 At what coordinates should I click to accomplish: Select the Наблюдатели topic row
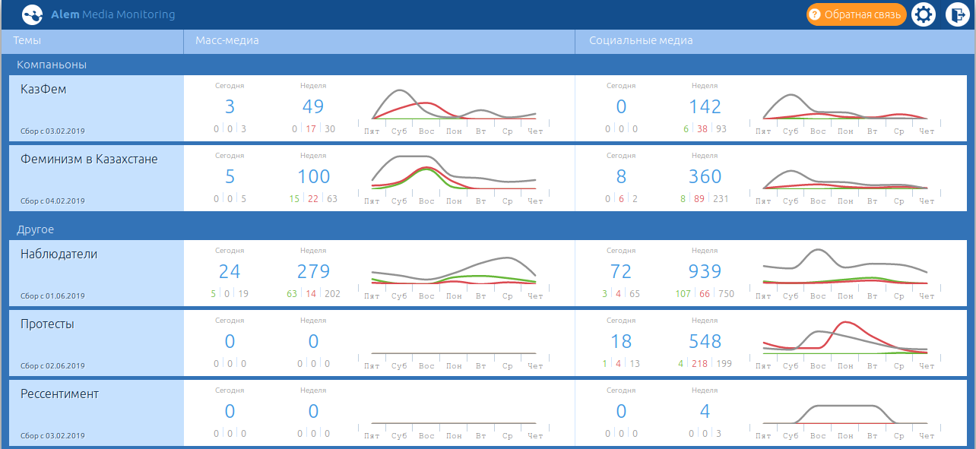point(59,255)
